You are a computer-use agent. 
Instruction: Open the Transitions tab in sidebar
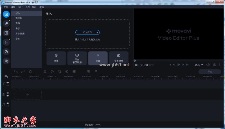click(6, 33)
